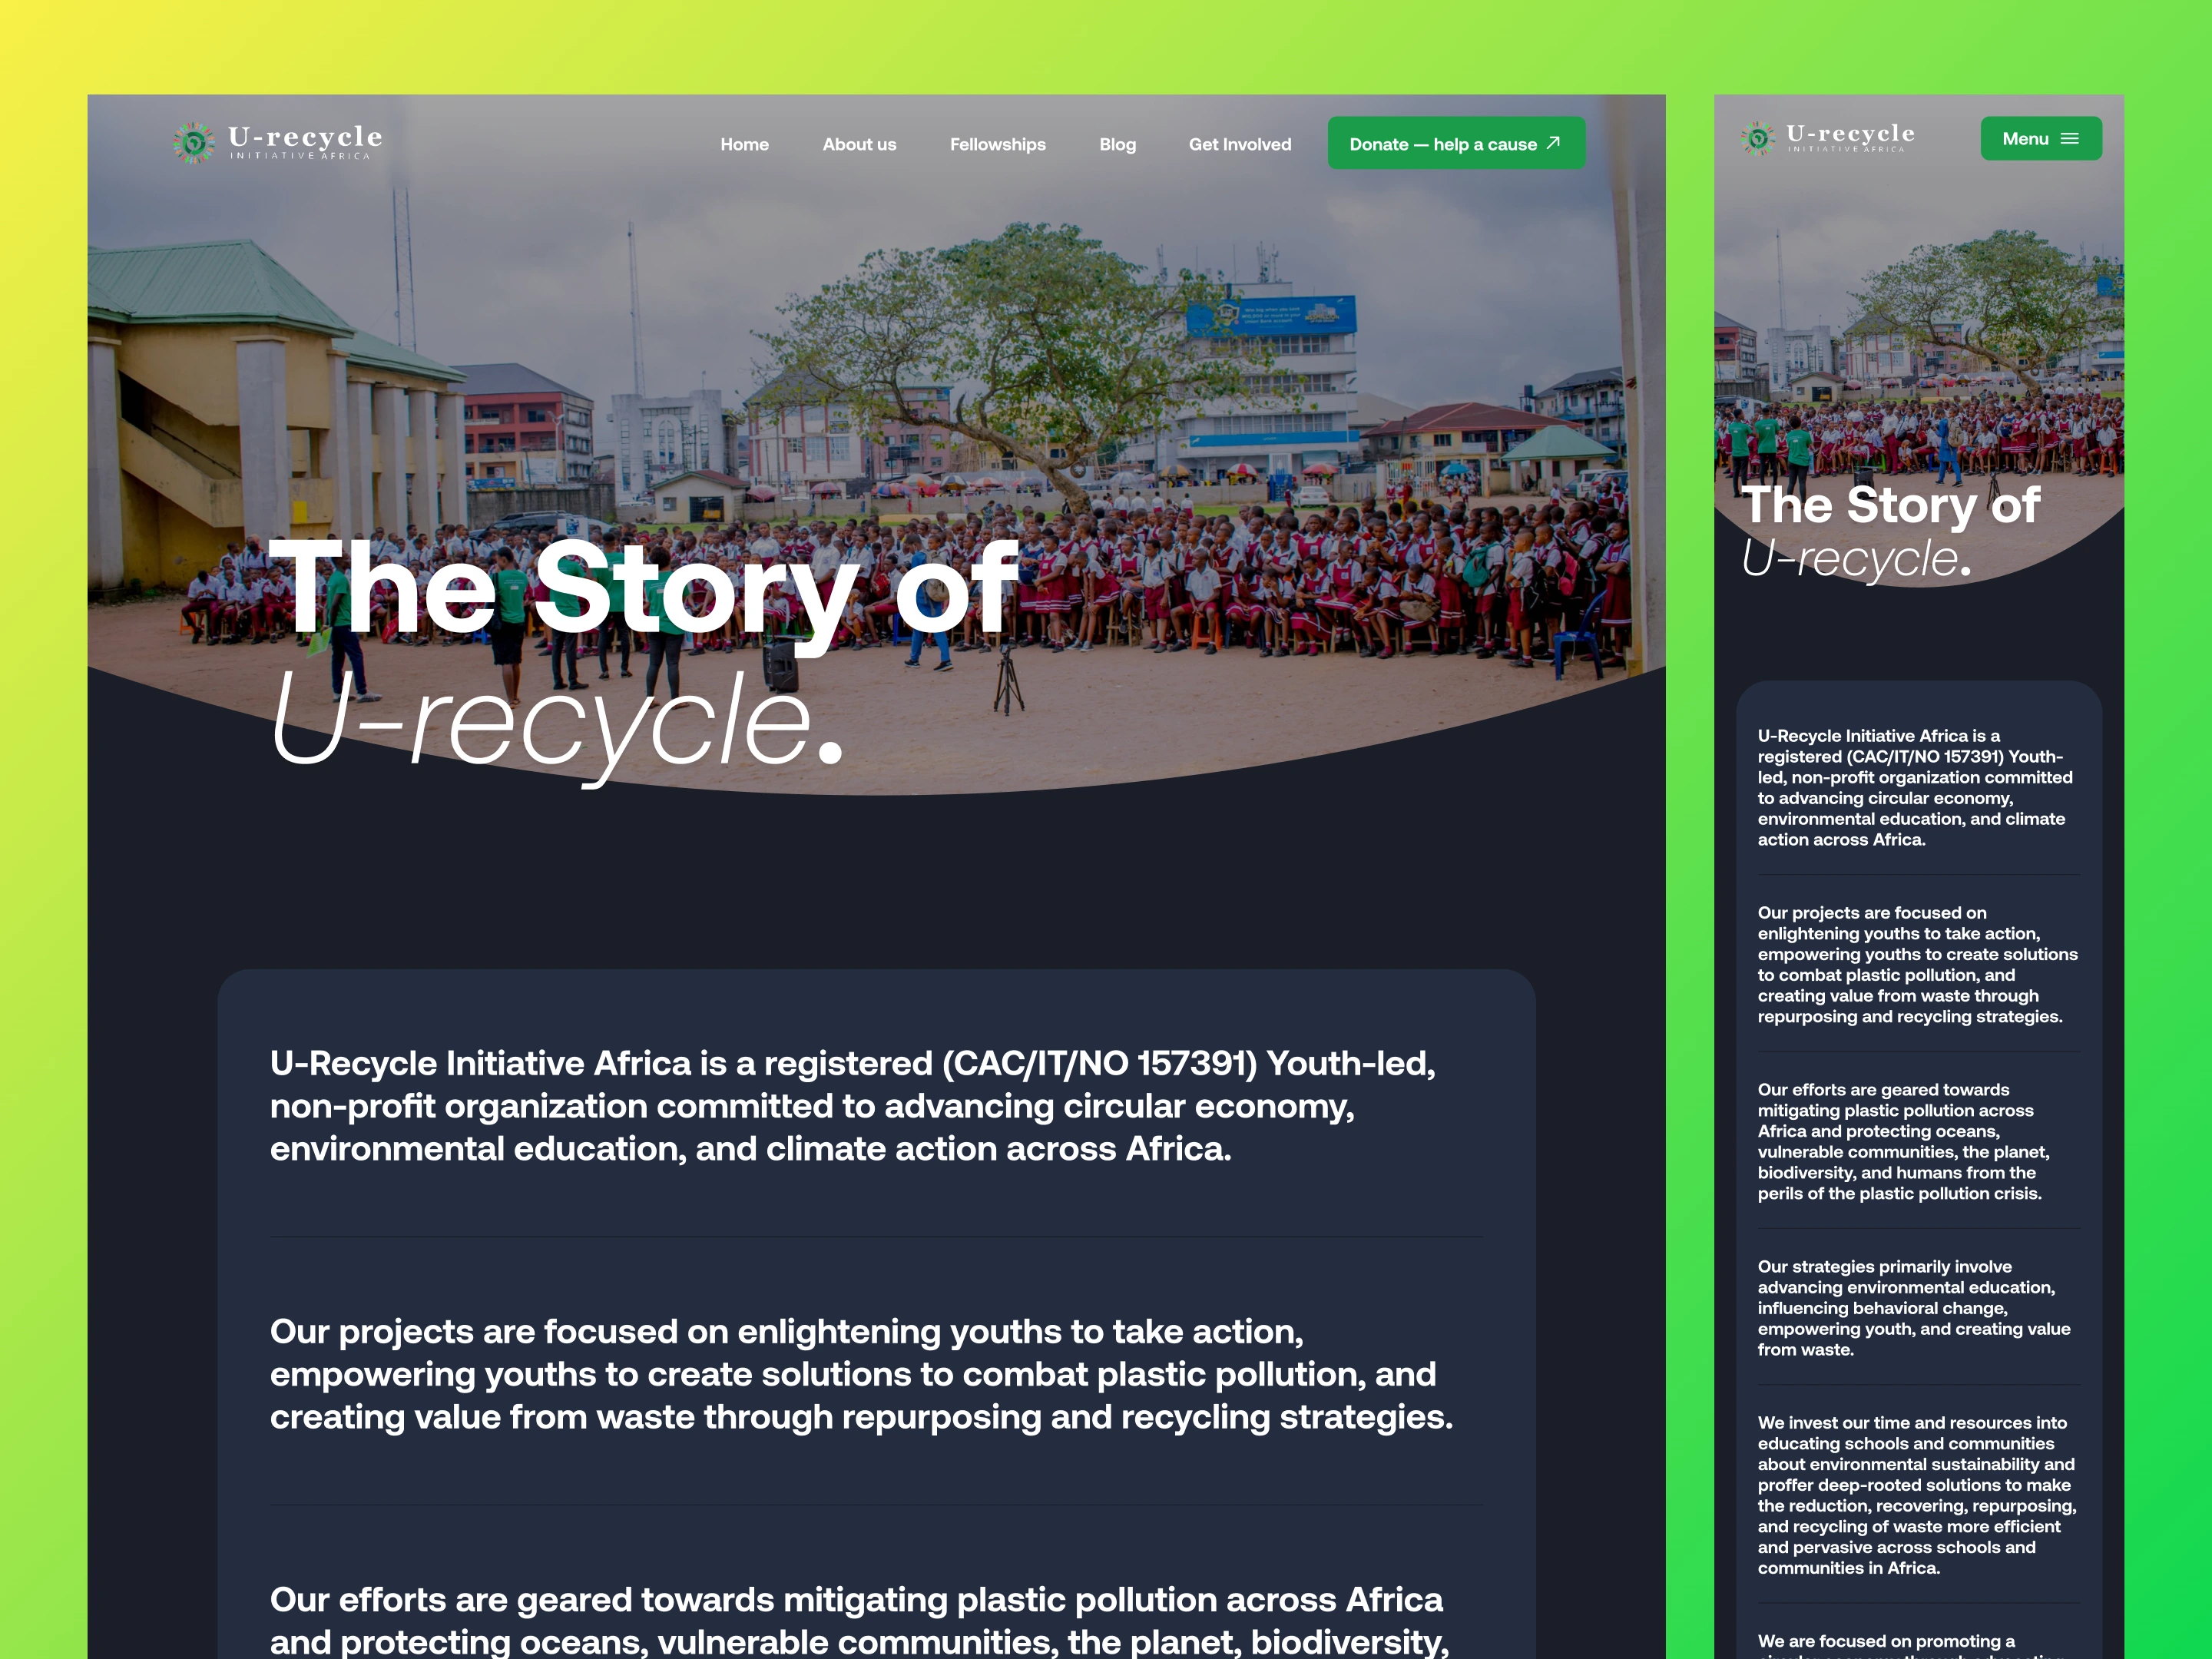Screen dimensions: 2212x1659
Task: Open the Blog nav link
Action: coord(1117,144)
